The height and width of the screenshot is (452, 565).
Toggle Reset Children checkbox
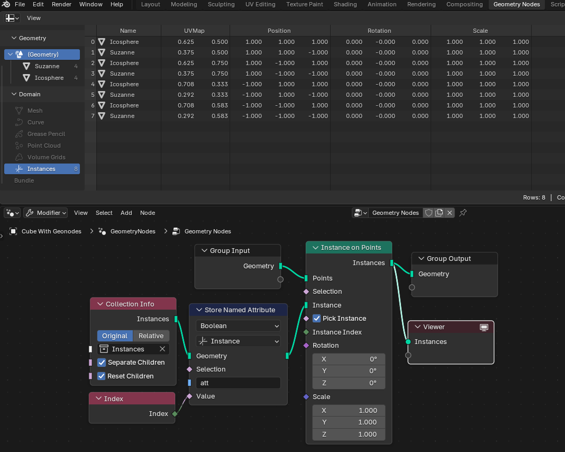tap(102, 376)
